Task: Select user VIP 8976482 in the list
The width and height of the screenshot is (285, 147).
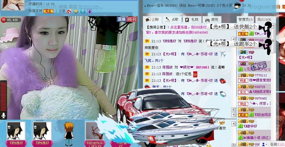Action: tap(261, 98)
